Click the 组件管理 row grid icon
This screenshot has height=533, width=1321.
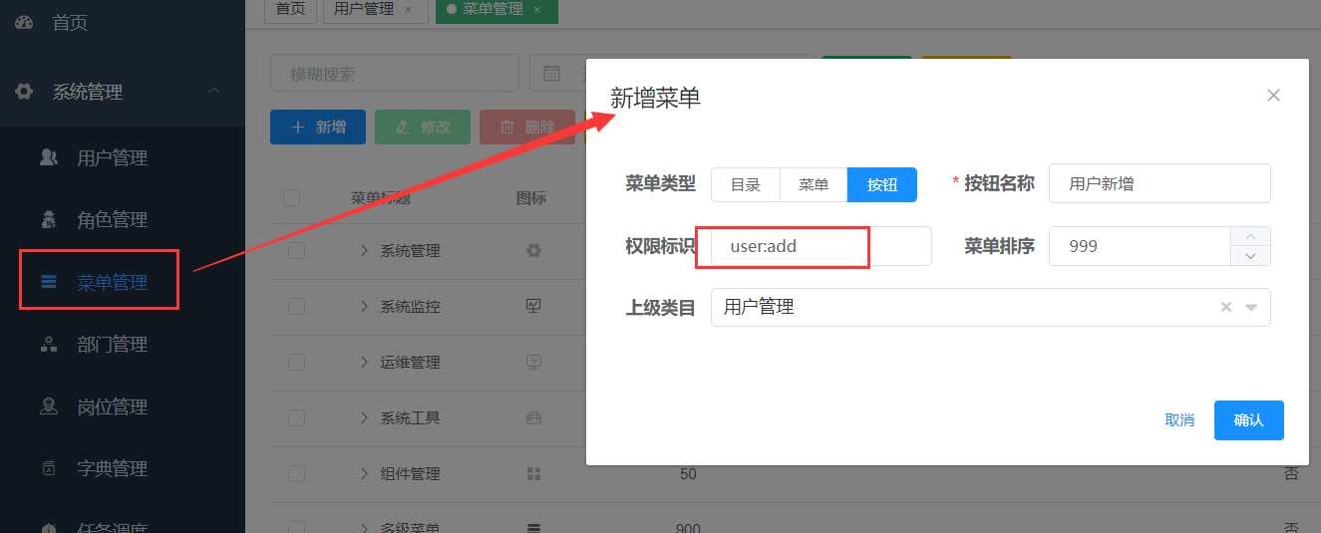point(533,474)
